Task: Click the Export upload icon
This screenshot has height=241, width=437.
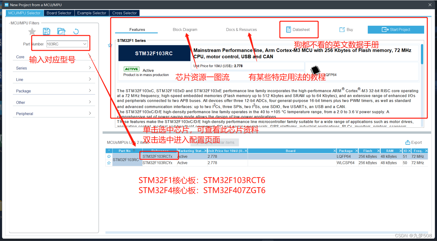Action: pos(408,143)
